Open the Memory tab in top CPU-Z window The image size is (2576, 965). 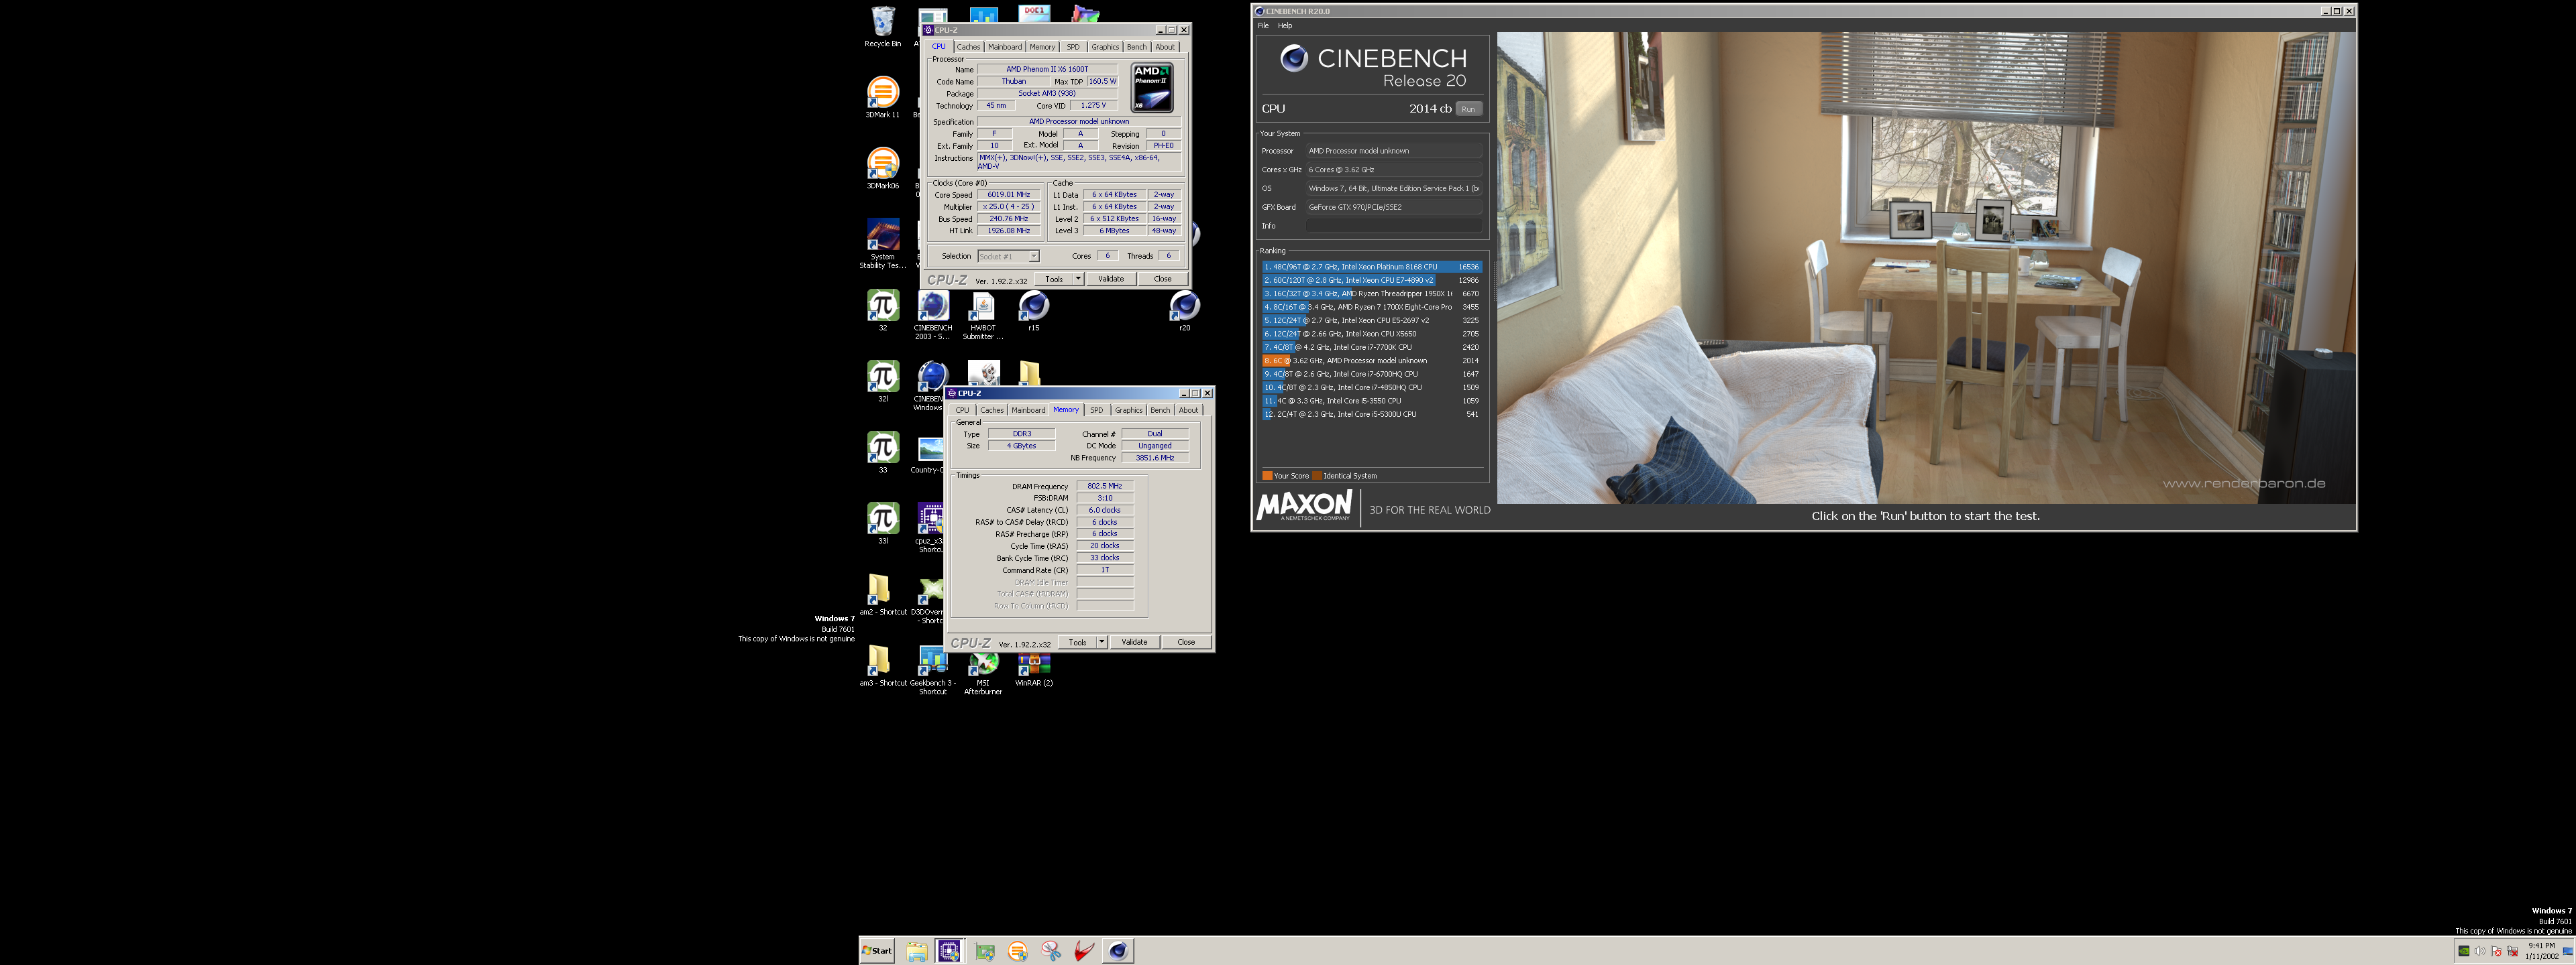[x=1042, y=47]
